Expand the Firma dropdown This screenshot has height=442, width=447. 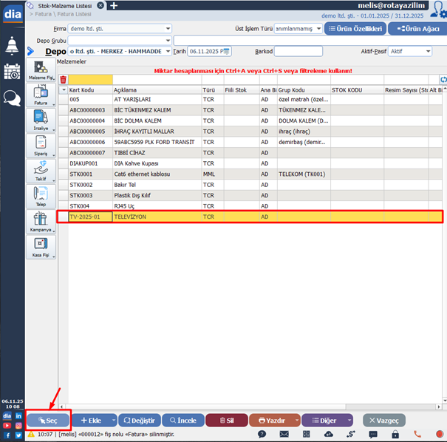(167, 29)
